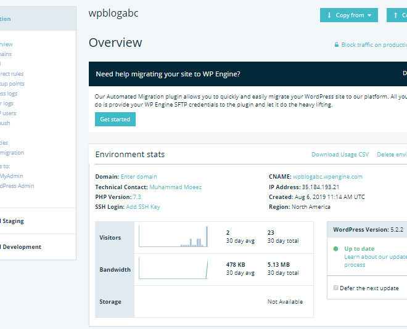The width and height of the screenshot is (407, 329).
Task: Click the down arrow icon on Copy from
Action: [329, 15]
